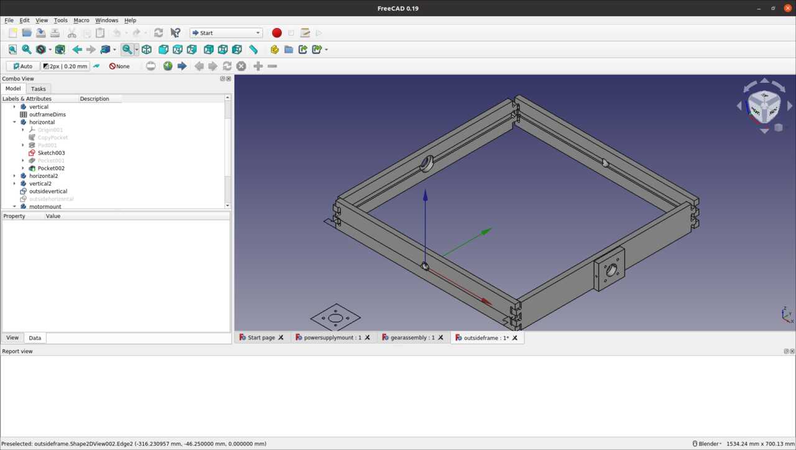Click the zoom in plus icon
Image resolution: width=796 pixels, height=450 pixels.
pyautogui.click(x=258, y=66)
